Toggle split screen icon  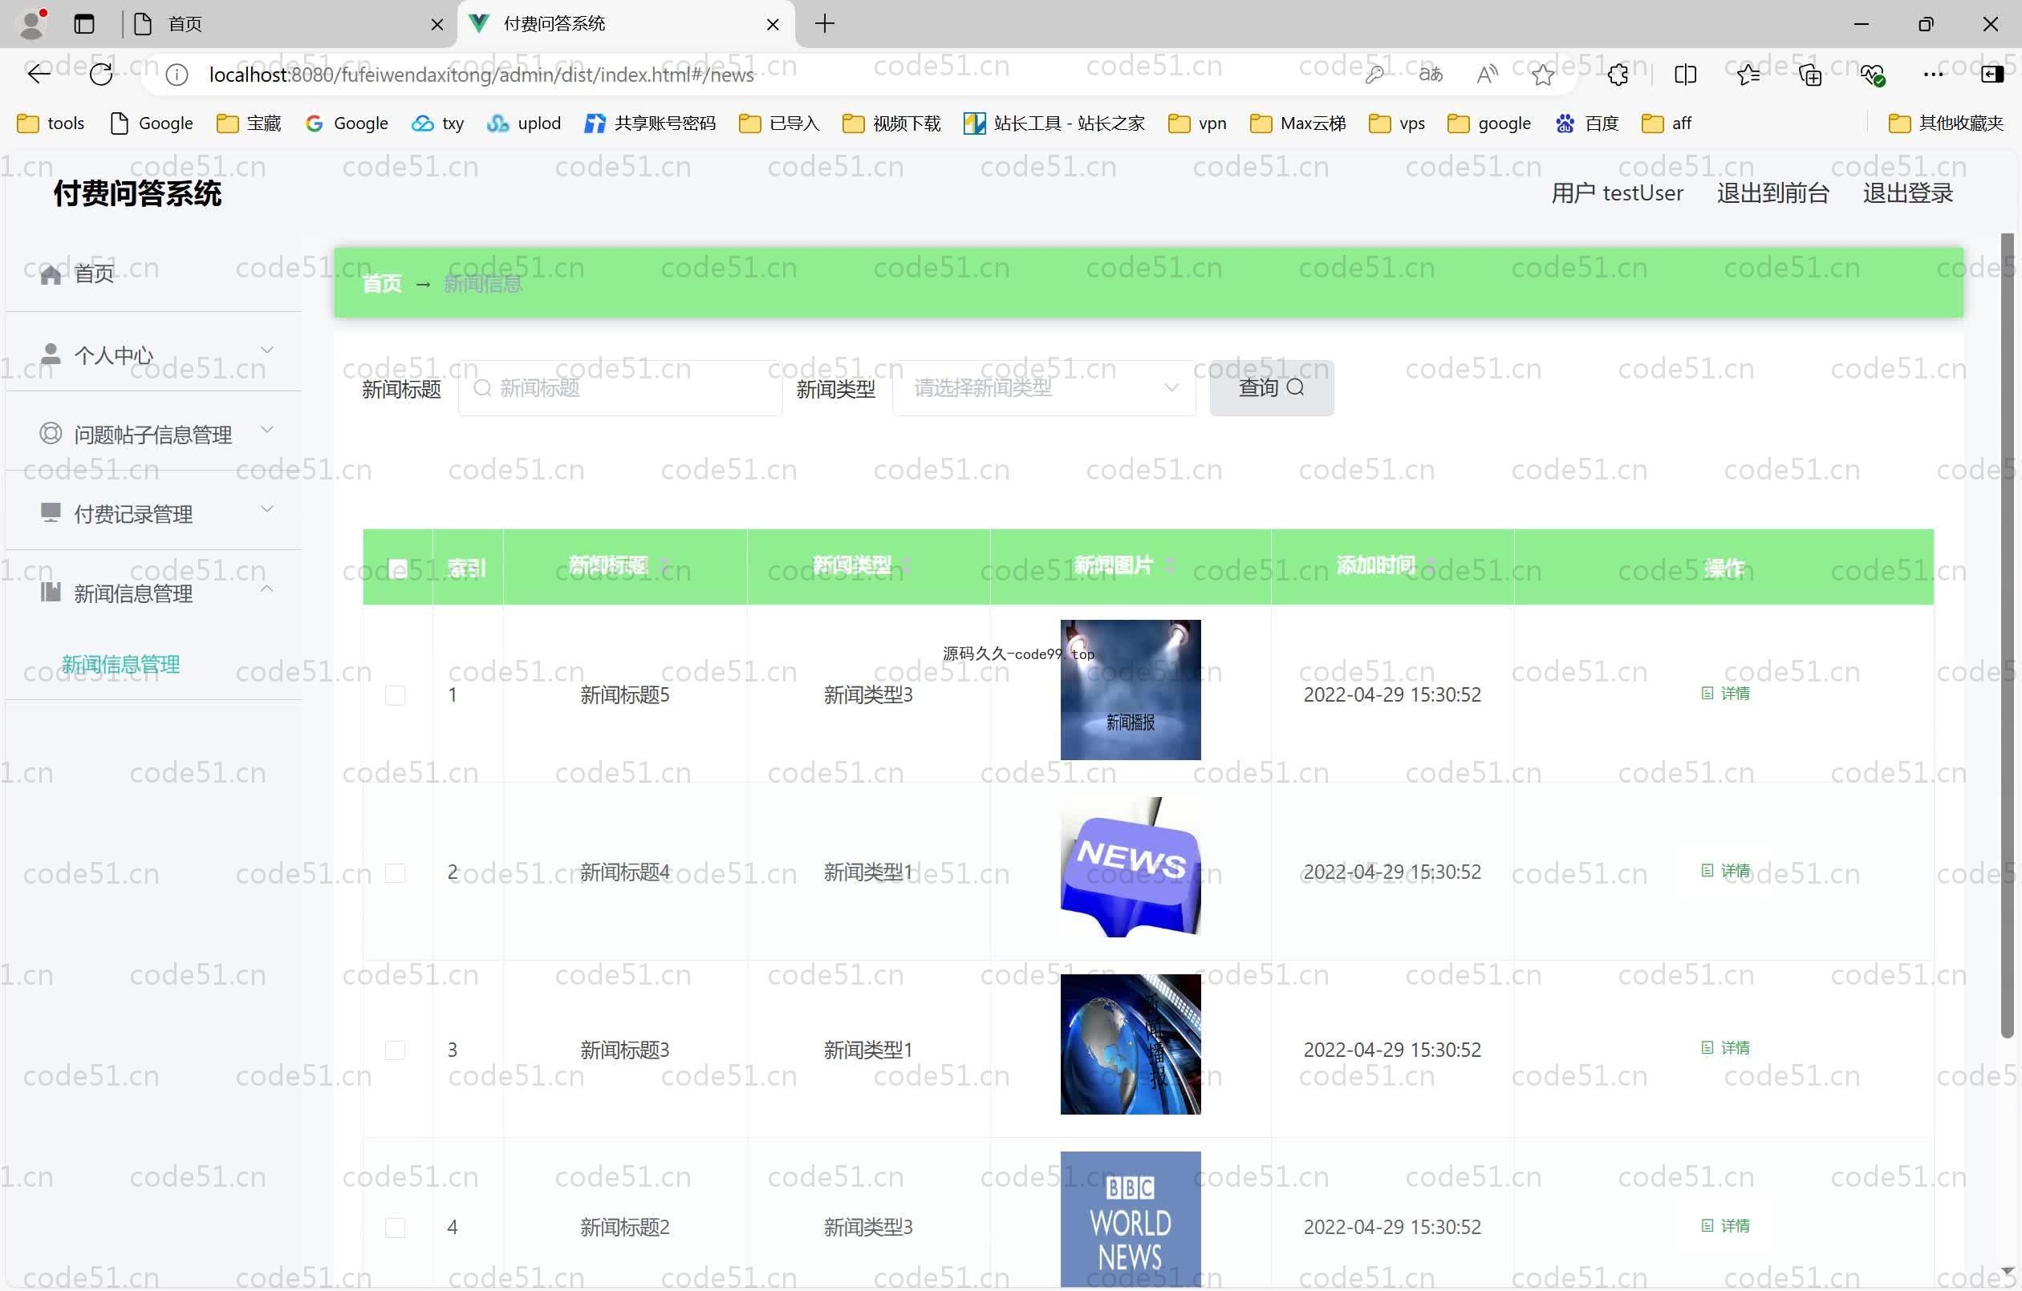coord(1685,75)
